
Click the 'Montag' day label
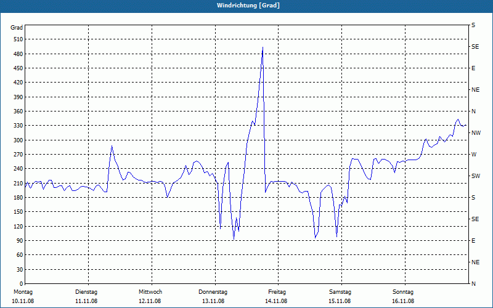coord(23,292)
